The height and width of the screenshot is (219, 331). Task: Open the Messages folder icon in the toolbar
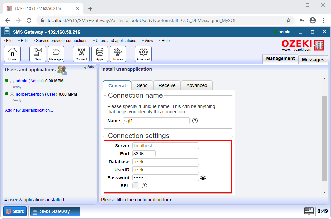56,53
